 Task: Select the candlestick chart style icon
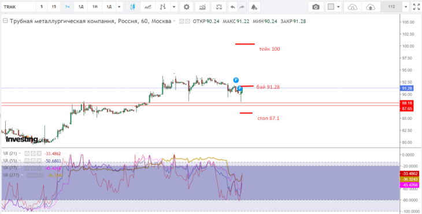coord(132,7)
